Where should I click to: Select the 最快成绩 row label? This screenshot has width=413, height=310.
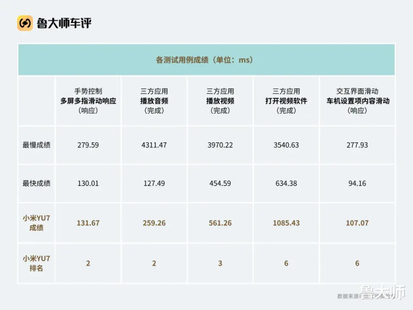pos(36,183)
